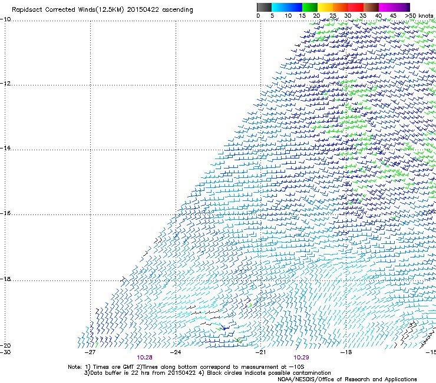Click the cyan-blue 5-15 knots color segment

(287, 7)
